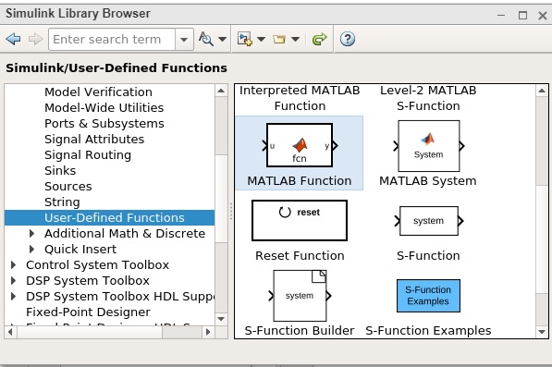
Task: Select Signal Attributes library
Action: [94, 139]
